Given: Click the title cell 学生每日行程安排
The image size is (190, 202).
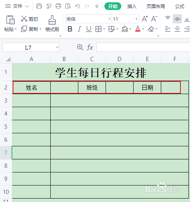Looking at the screenshot, I should click(x=101, y=72).
